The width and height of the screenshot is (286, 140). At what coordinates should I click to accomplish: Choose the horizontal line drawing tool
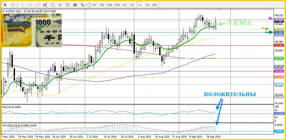click(30, 5)
